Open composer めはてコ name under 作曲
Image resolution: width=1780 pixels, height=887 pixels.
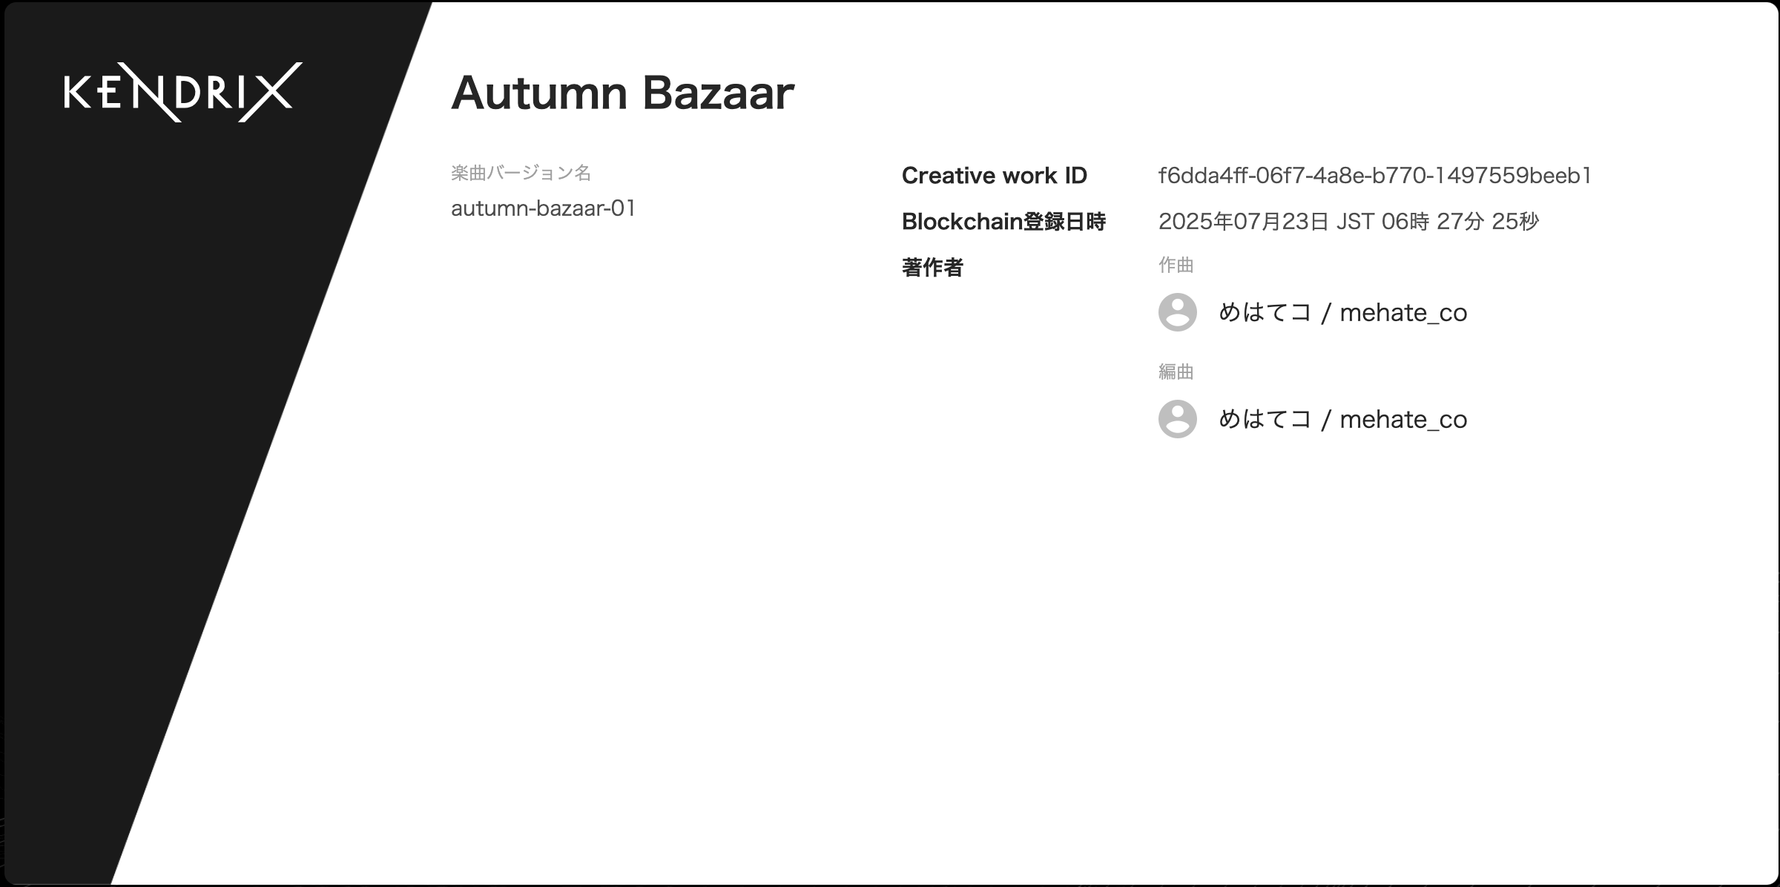(1265, 312)
